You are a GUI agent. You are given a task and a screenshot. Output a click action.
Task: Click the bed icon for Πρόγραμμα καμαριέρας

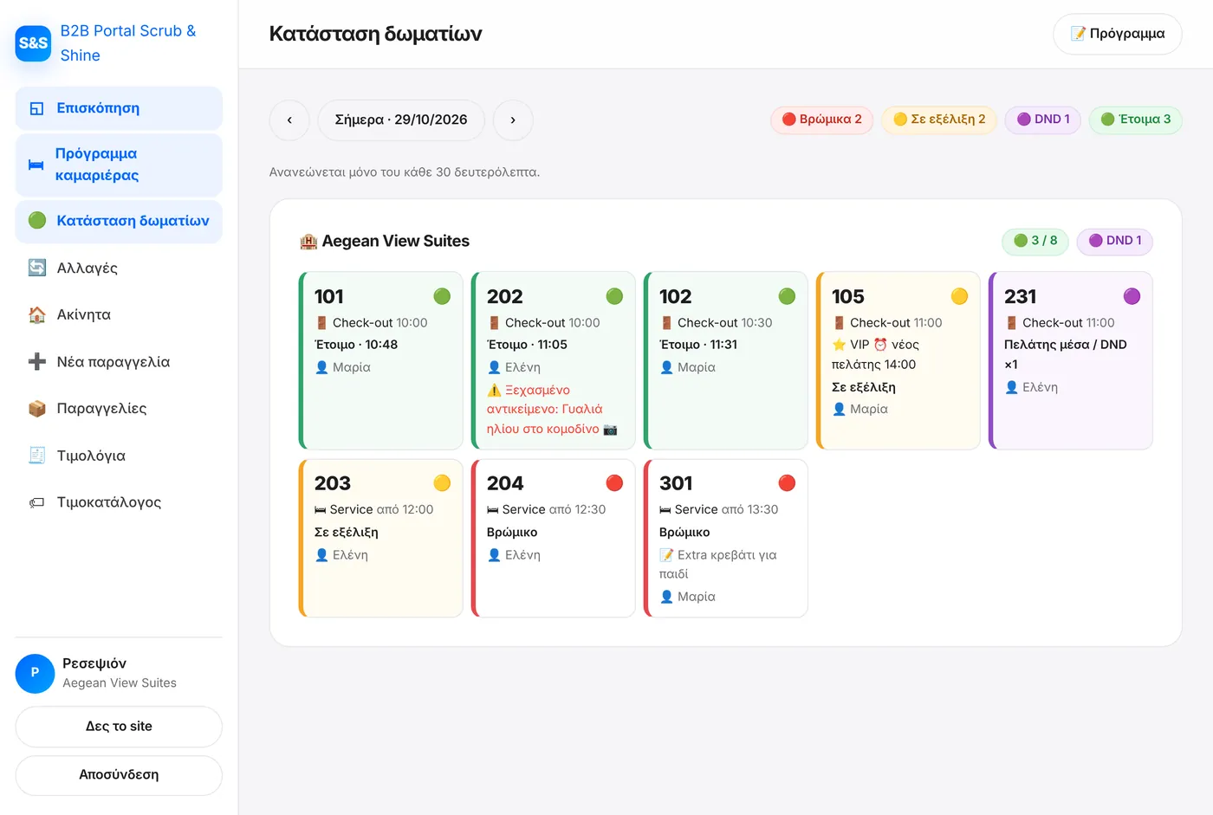[x=36, y=165]
